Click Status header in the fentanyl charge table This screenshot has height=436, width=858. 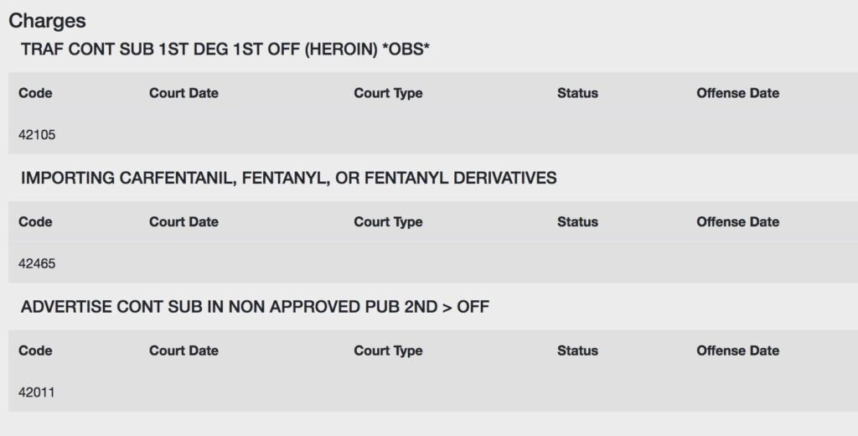577,222
